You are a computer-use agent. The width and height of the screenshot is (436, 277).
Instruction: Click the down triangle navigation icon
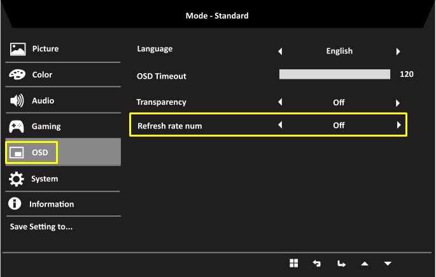(388, 264)
